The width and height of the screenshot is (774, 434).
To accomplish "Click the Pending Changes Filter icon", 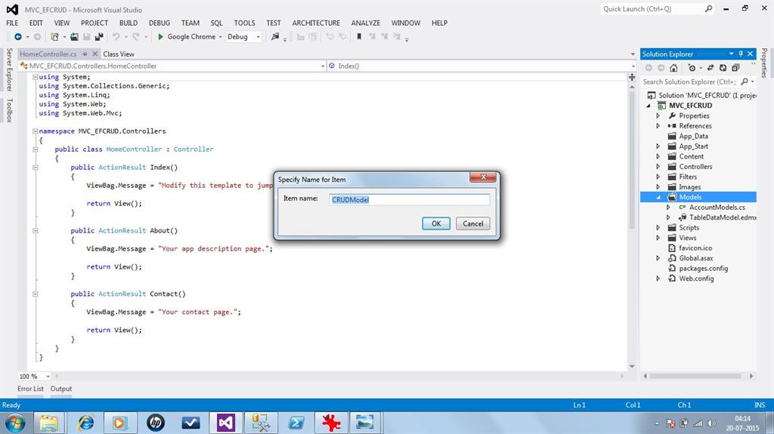I will (692, 68).
